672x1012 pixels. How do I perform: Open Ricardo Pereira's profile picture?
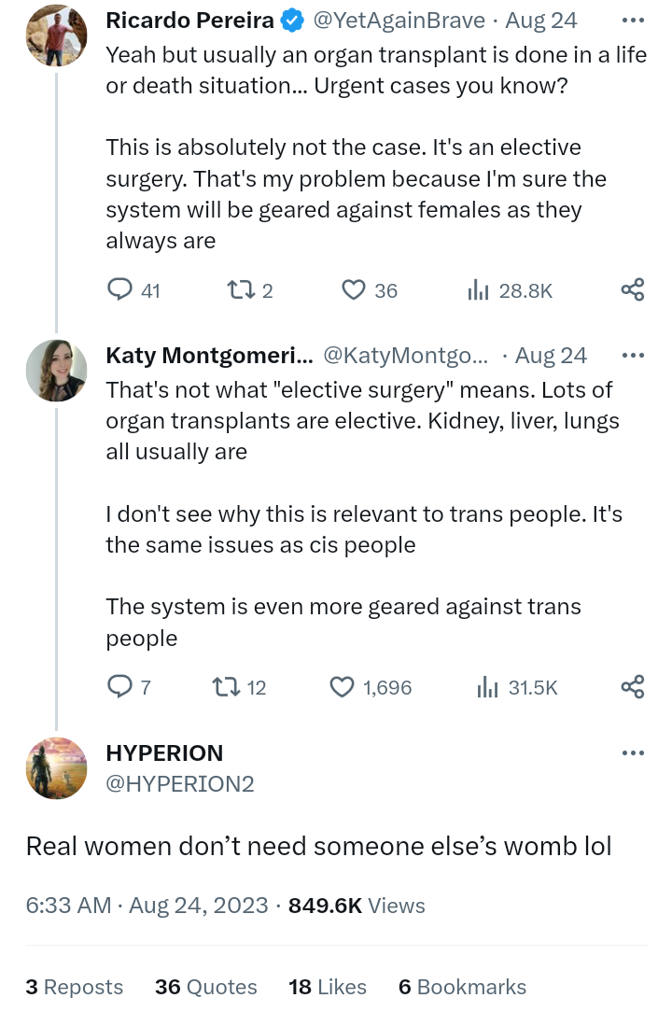[x=57, y=35]
